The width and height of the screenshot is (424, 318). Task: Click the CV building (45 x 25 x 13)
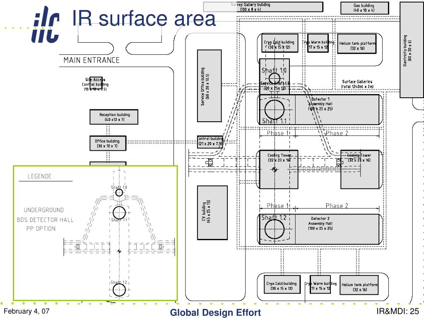coord(212,212)
